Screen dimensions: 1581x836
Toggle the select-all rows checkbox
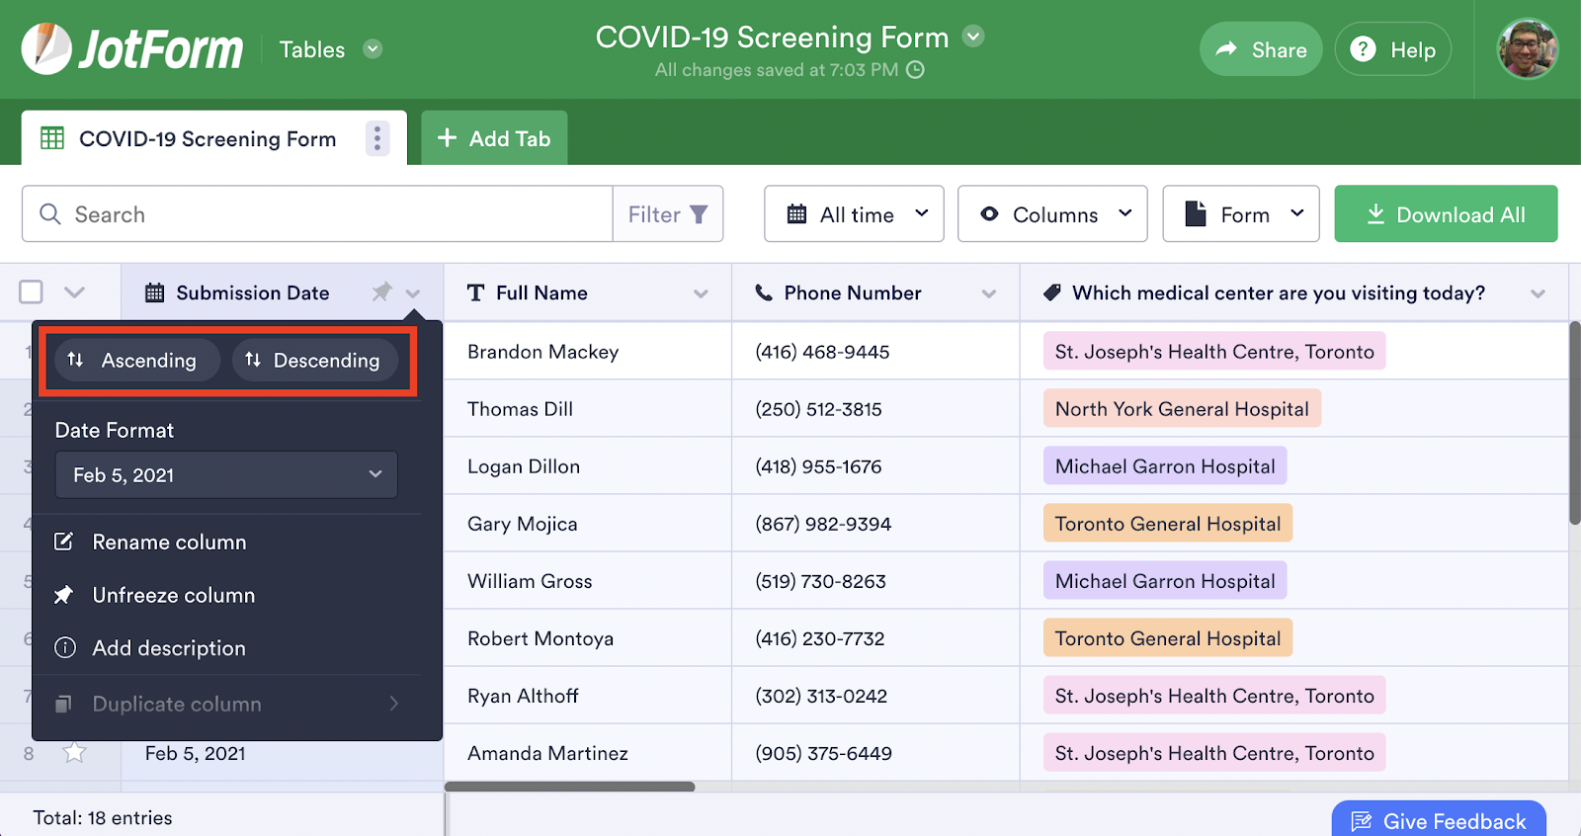click(x=32, y=293)
